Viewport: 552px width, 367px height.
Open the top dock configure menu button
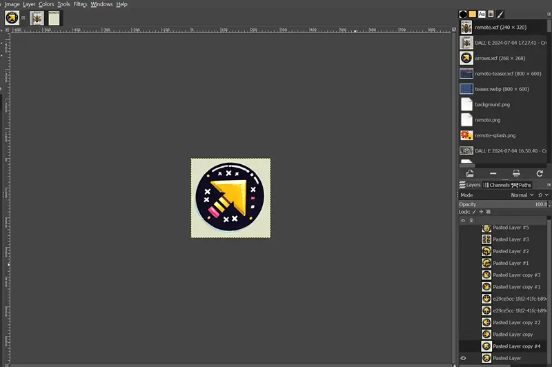(549, 14)
